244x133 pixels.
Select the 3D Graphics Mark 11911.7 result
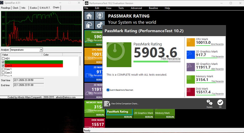point(203,67)
